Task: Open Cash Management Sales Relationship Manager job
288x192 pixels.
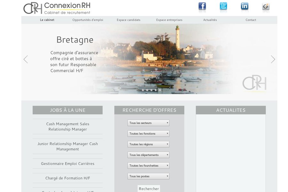Action: [x=68, y=127]
